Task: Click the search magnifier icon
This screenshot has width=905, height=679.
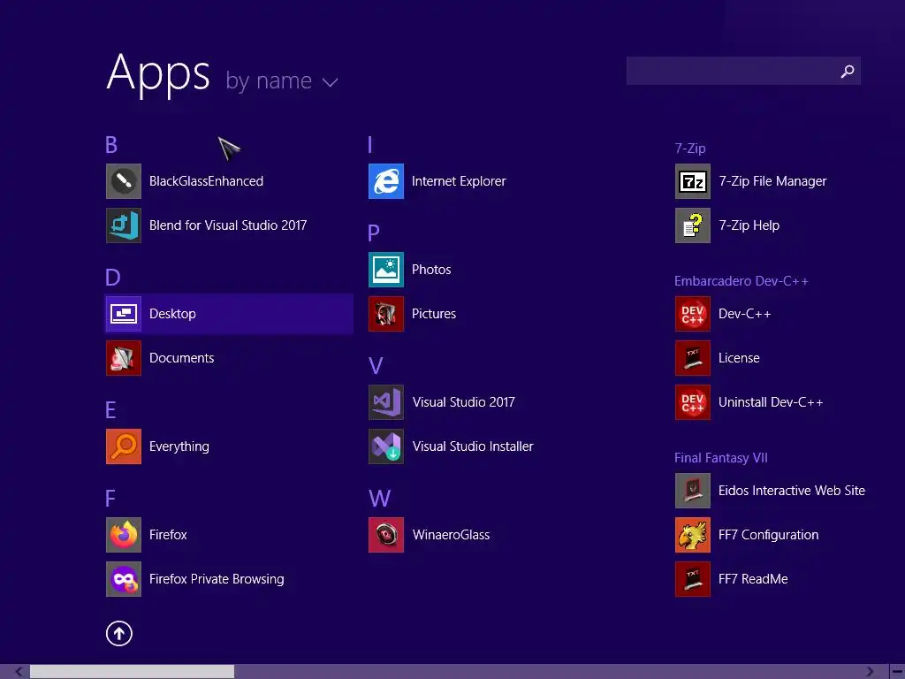Action: pyautogui.click(x=848, y=71)
